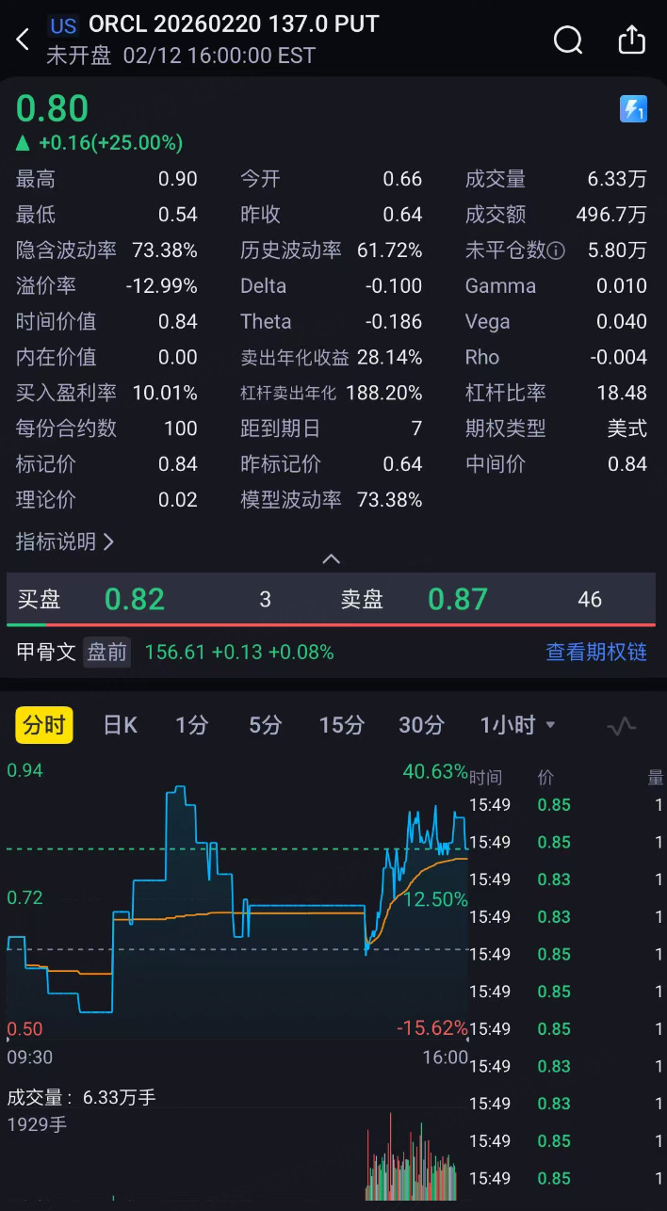Open 查看期权链 link
This screenshot has height=1211, width=667.
(x=596, y=652)
